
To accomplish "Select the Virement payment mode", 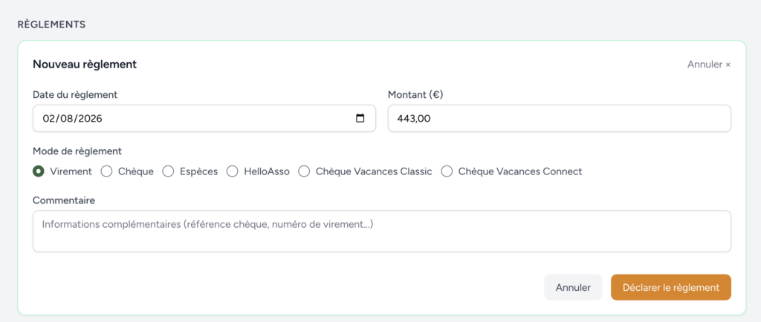I will [x=39, y=171].
